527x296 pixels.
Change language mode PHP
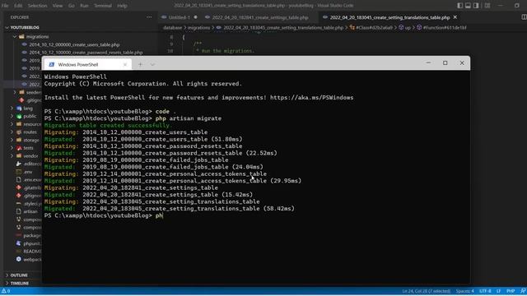(x=511, y=291)
